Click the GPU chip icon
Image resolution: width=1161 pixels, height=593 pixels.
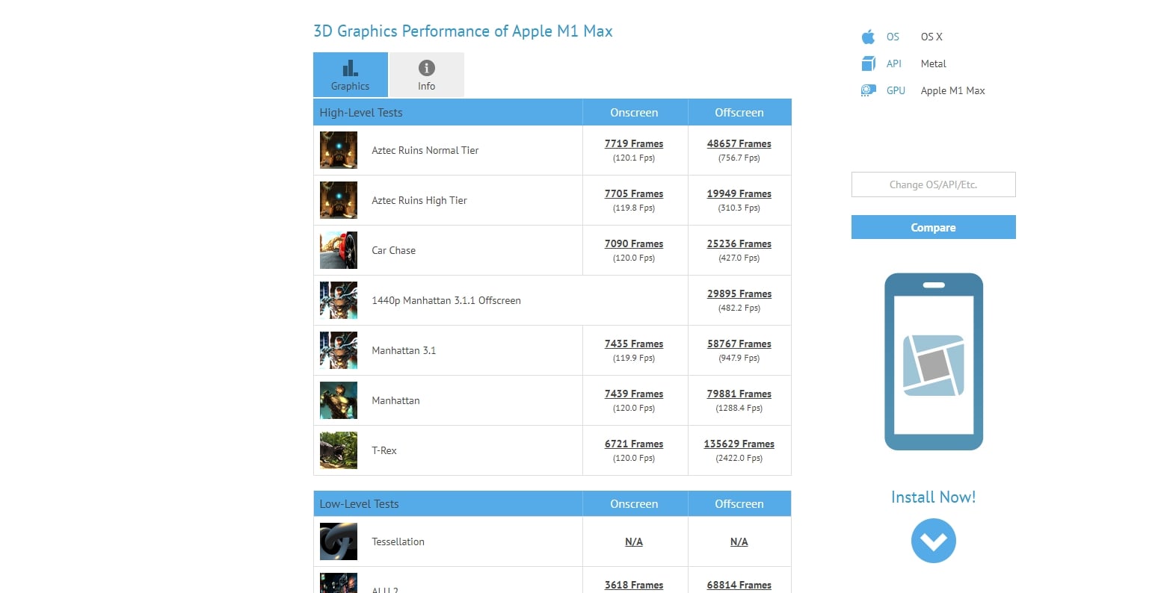coord(868,90)
